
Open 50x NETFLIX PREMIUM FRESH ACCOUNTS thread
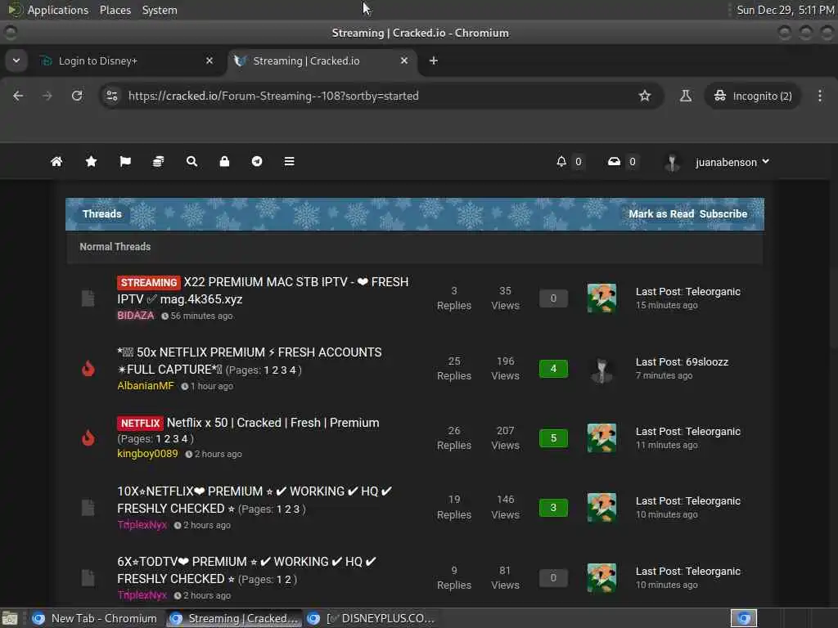pyautogui.click(x=250, y=361)
